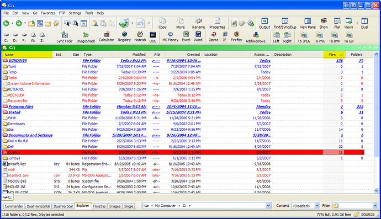Image resolution: width=381 pixels, height=219 pixels.
Task: Click the To GIF conversion icon
Action: (349, 38)
